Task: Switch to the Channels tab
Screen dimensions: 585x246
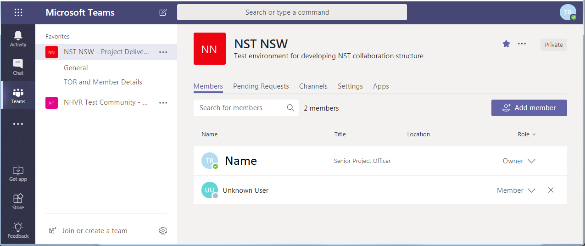Action: pyautogui.click(x=313, y=86)
